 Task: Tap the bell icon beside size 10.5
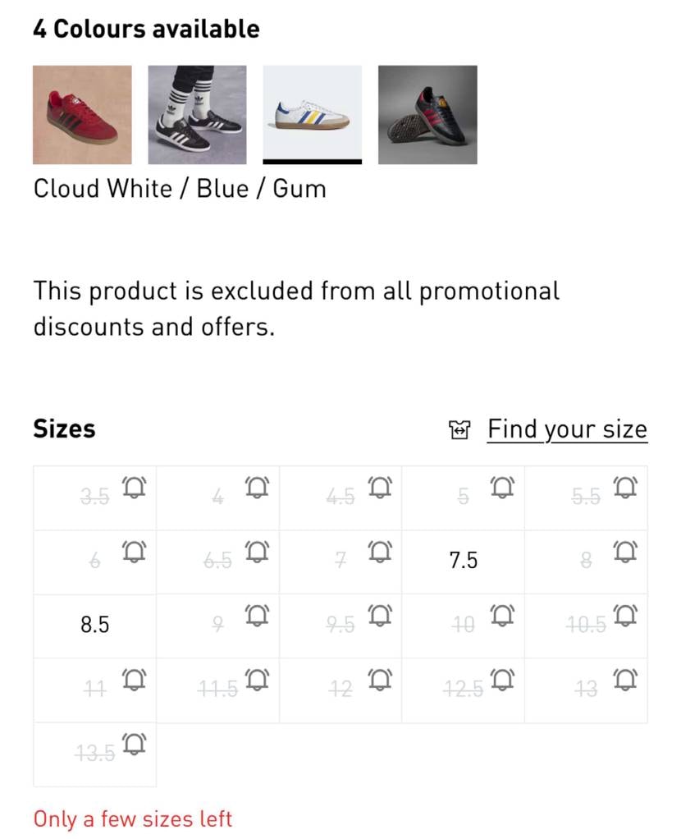click(625, 616)
